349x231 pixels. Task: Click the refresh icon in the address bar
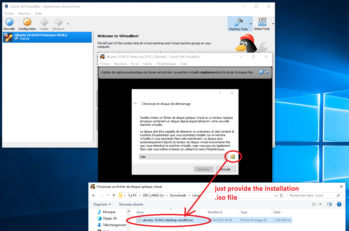281,195
